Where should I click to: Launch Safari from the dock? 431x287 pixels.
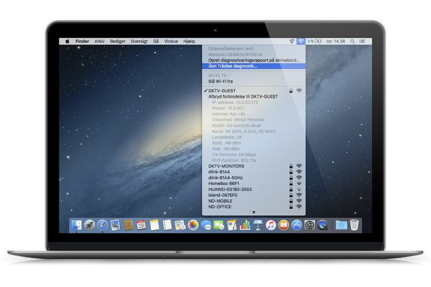102,225
